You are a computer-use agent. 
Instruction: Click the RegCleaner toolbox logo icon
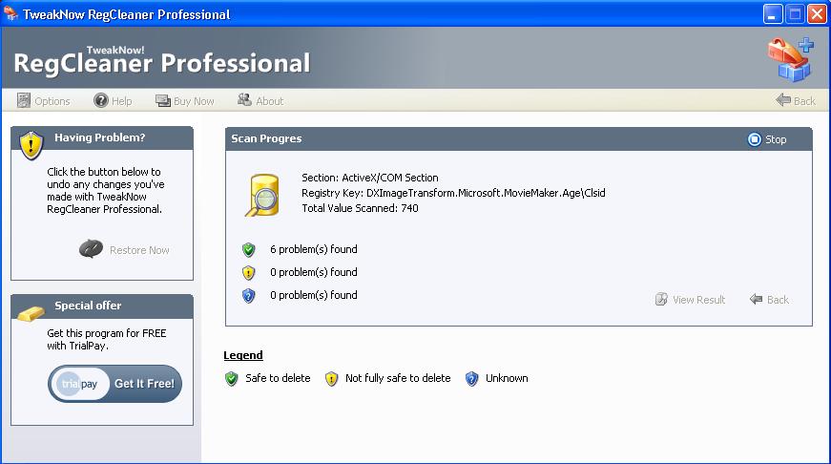tap(791, 59)
